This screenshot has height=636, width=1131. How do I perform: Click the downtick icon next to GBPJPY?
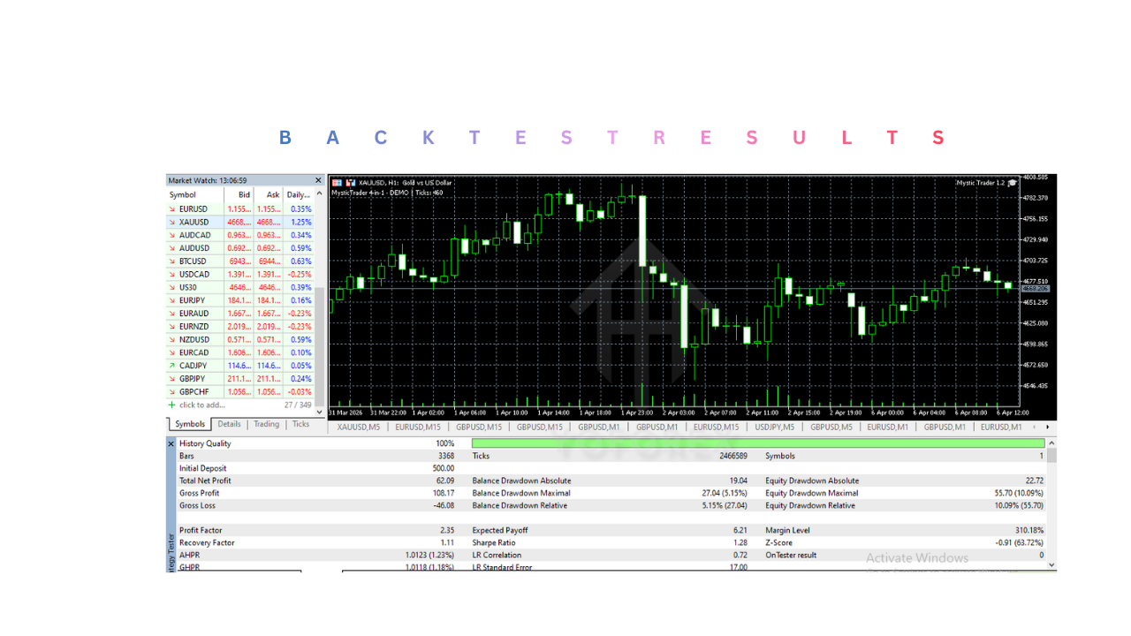[x=173, y=378]
